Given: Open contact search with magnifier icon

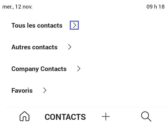Looking at the screenshot, I should click(x=146, y=116).
